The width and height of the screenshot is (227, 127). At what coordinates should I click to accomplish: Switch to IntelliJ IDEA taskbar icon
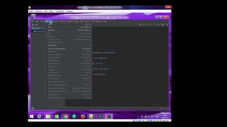point(109,116)
